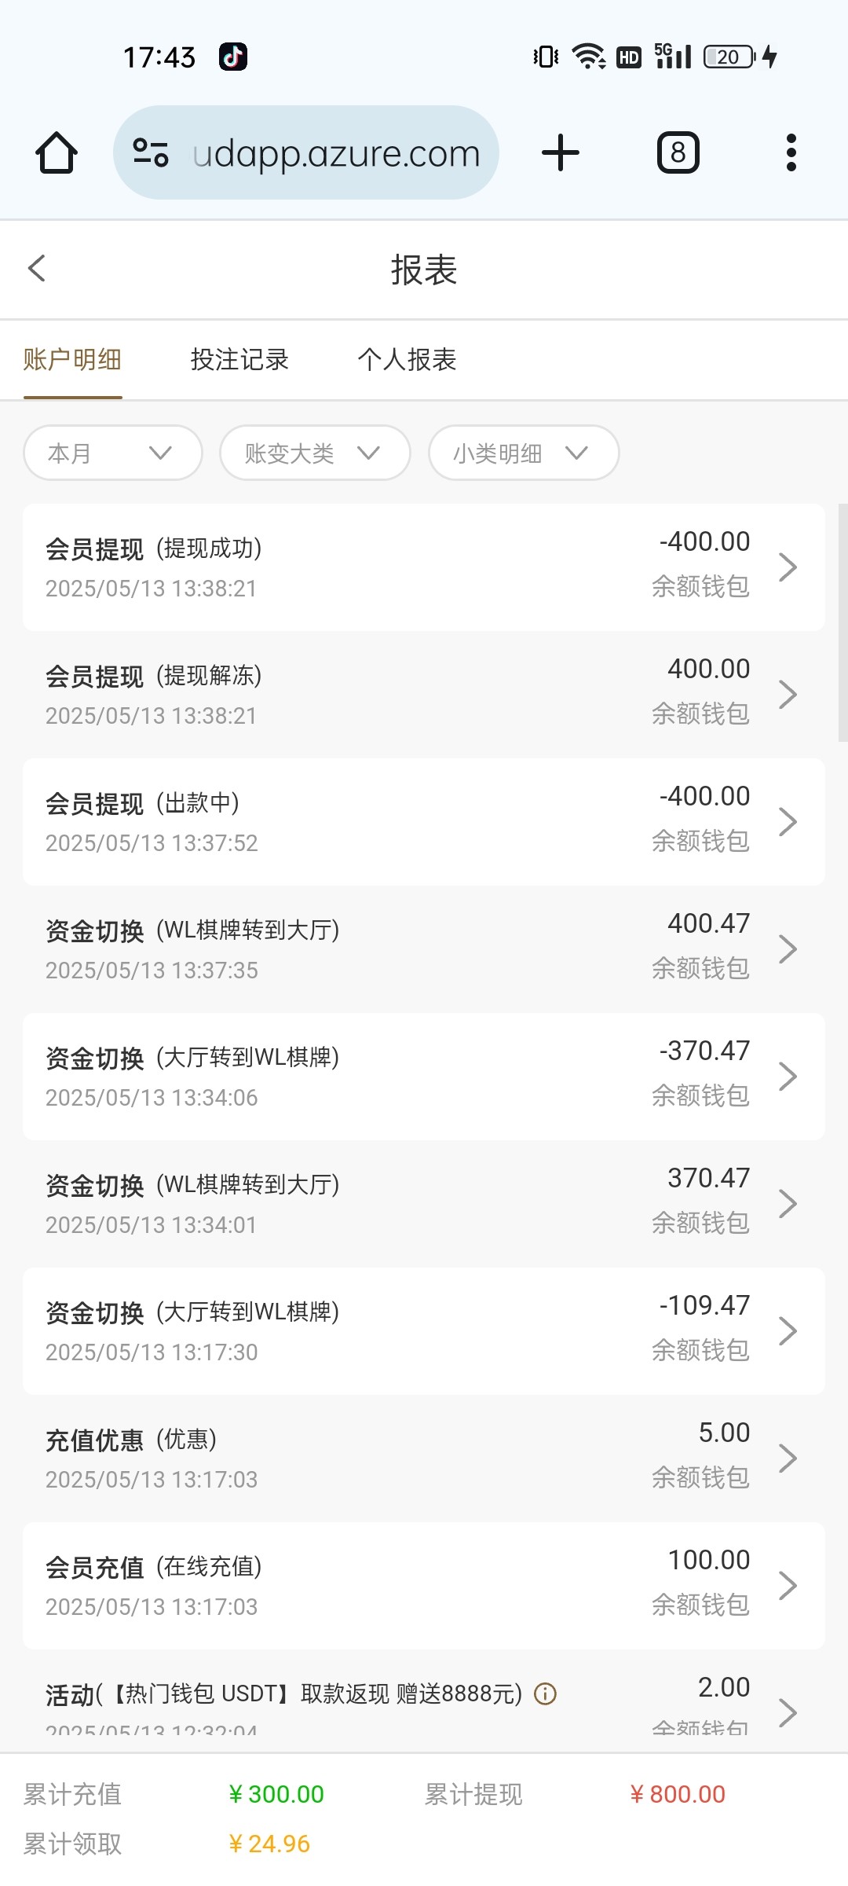Tap the info icon beside 赠送8888元 activity
This screenshot has width=848, height=1886.
click(x=545, y=1693)
